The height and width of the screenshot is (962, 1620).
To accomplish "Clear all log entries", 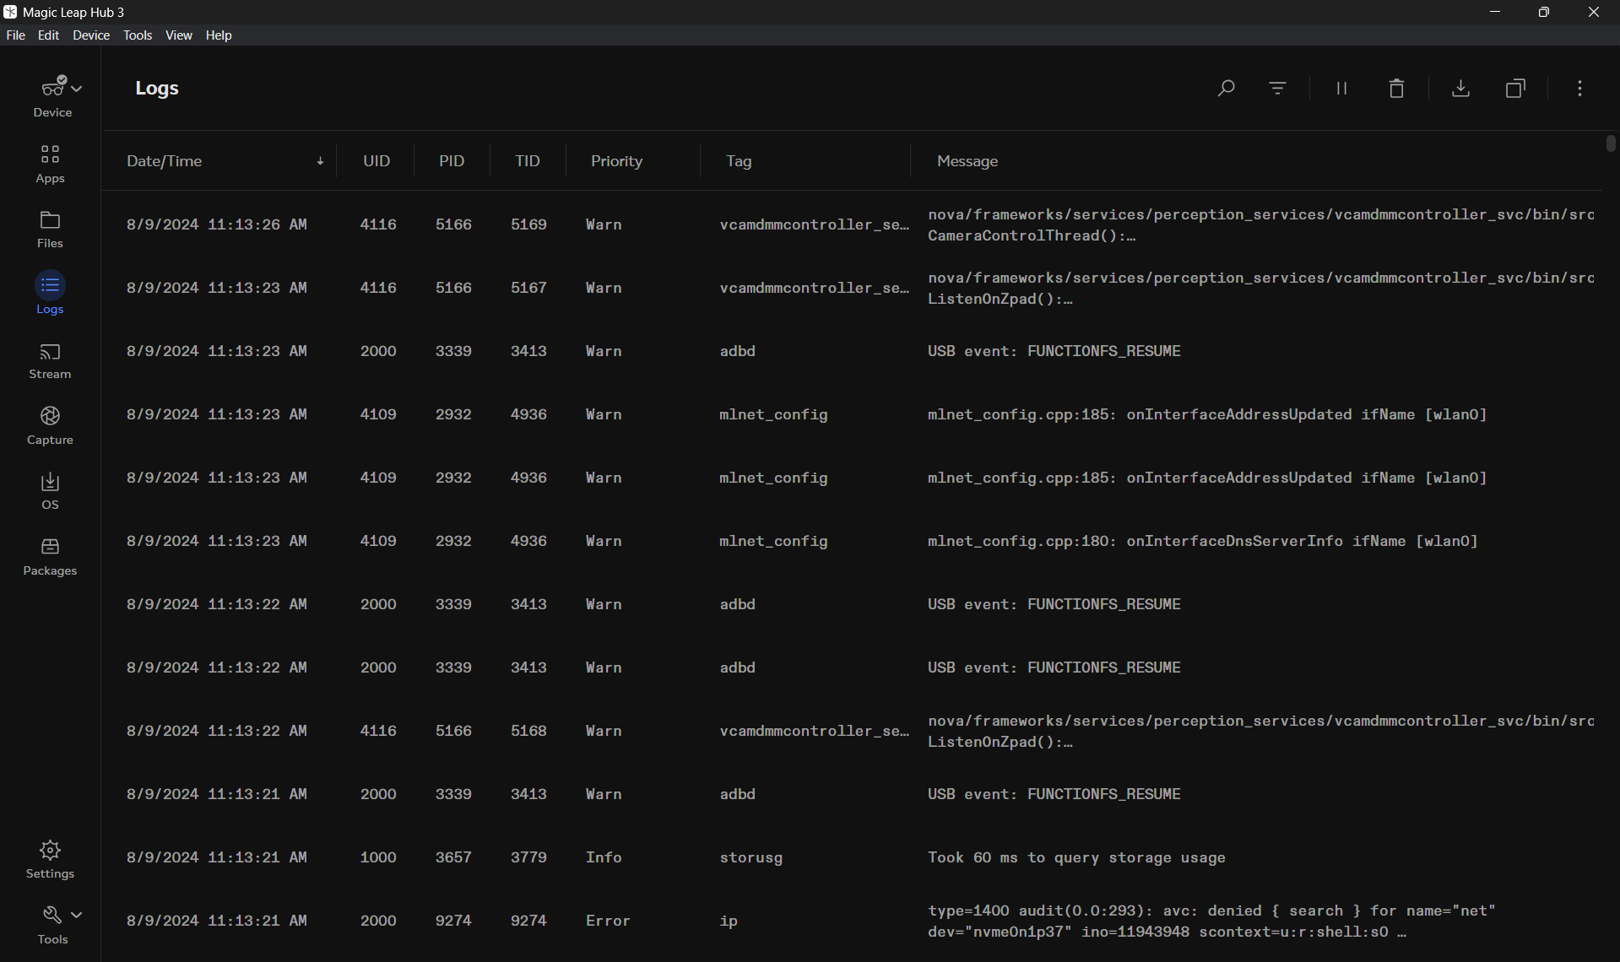I will [1395, 88].
